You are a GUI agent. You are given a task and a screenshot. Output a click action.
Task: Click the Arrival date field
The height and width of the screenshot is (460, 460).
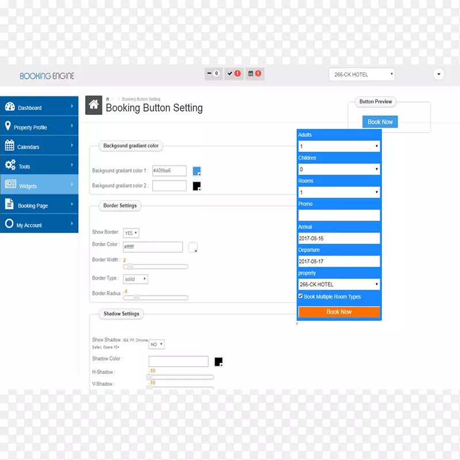[339, 238]
